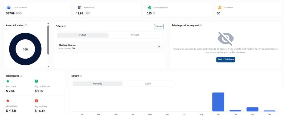Click the Total Profit icon

[79, 8]
